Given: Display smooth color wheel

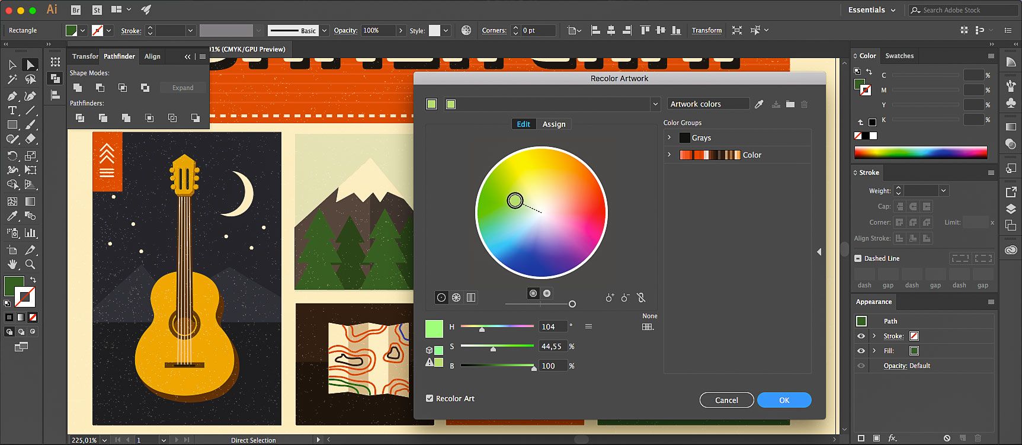Looking at the screenshot, I should [x=441, y=297].
